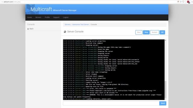The width and height of the screenshot is (193, 108).
Task: Click the 'Server Console' heading text
Action: (75, 31)
